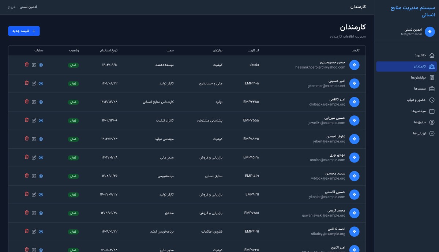Open edit icon for مهدی نوری

[x=34, y=157]
